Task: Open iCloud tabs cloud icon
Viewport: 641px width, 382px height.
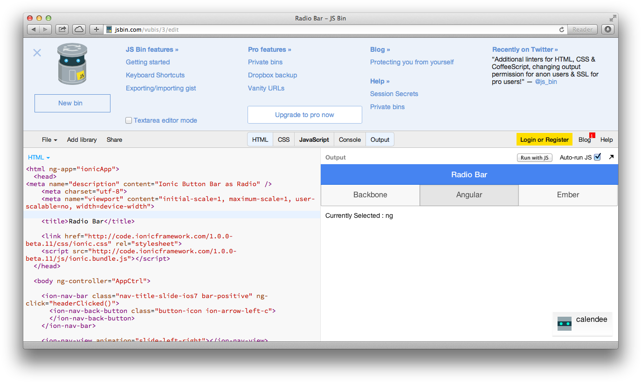Action: point(79,29)
